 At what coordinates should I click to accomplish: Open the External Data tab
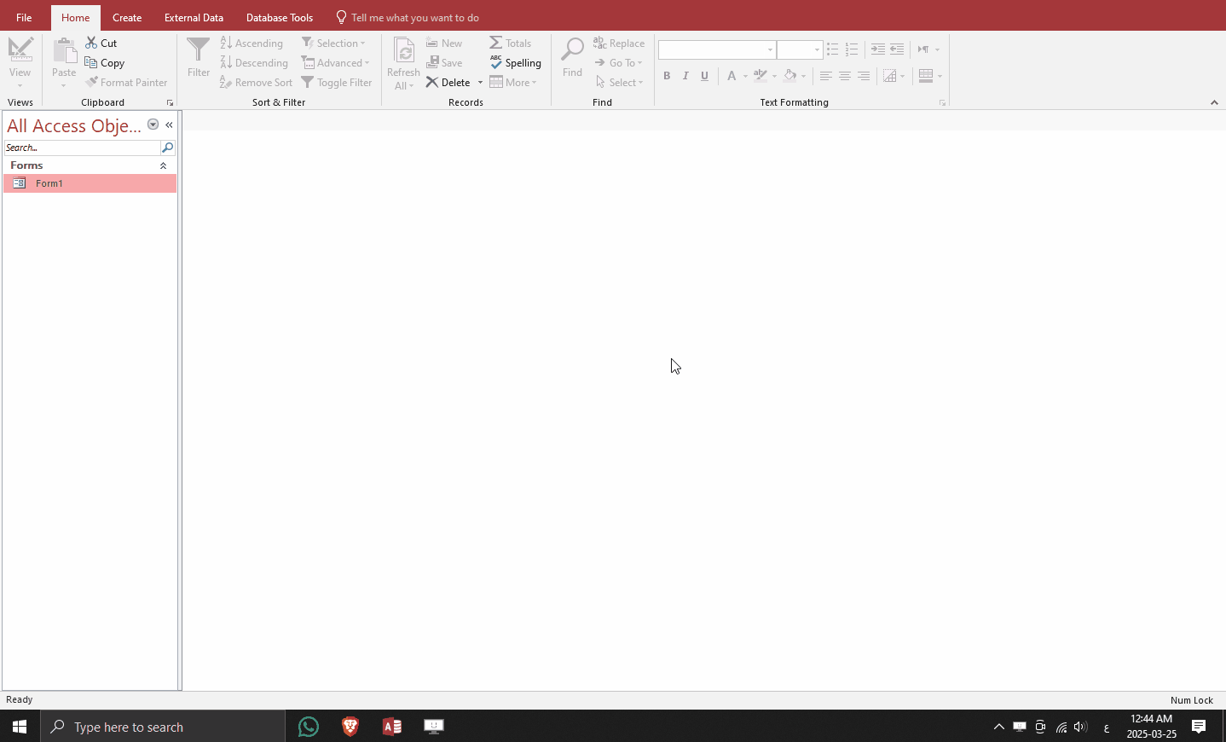pyautogui.click(x=194, y=17)
